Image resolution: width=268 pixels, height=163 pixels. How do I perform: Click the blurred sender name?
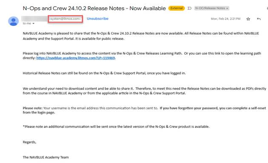(34, 19)
